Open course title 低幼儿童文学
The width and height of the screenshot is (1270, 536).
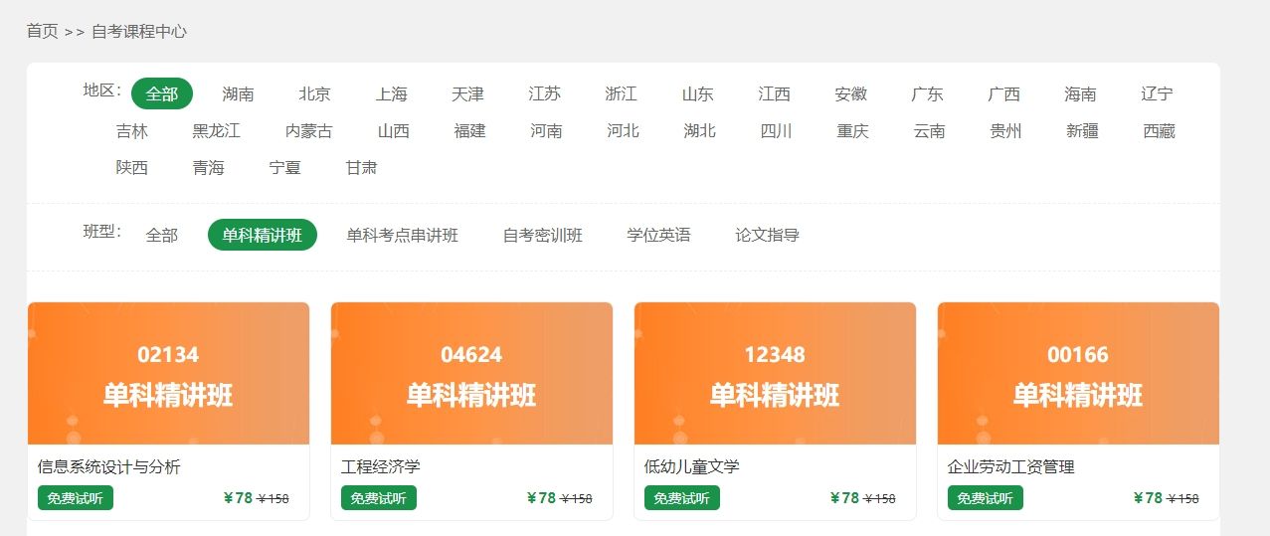pyautogui.click(x=692, y=466)
